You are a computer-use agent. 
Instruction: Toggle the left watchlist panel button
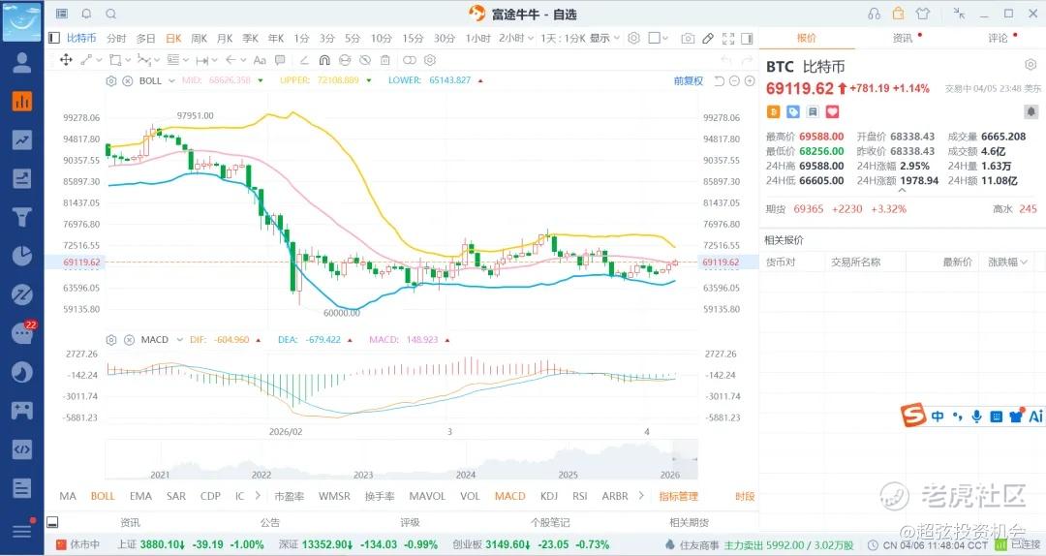(x=53, y=38)
